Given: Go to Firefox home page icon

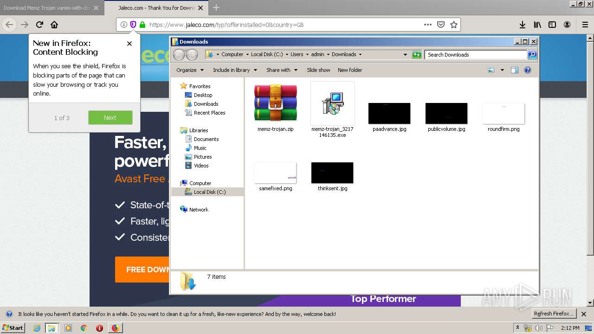Looking at the screenshot, I should click(54, 25).
